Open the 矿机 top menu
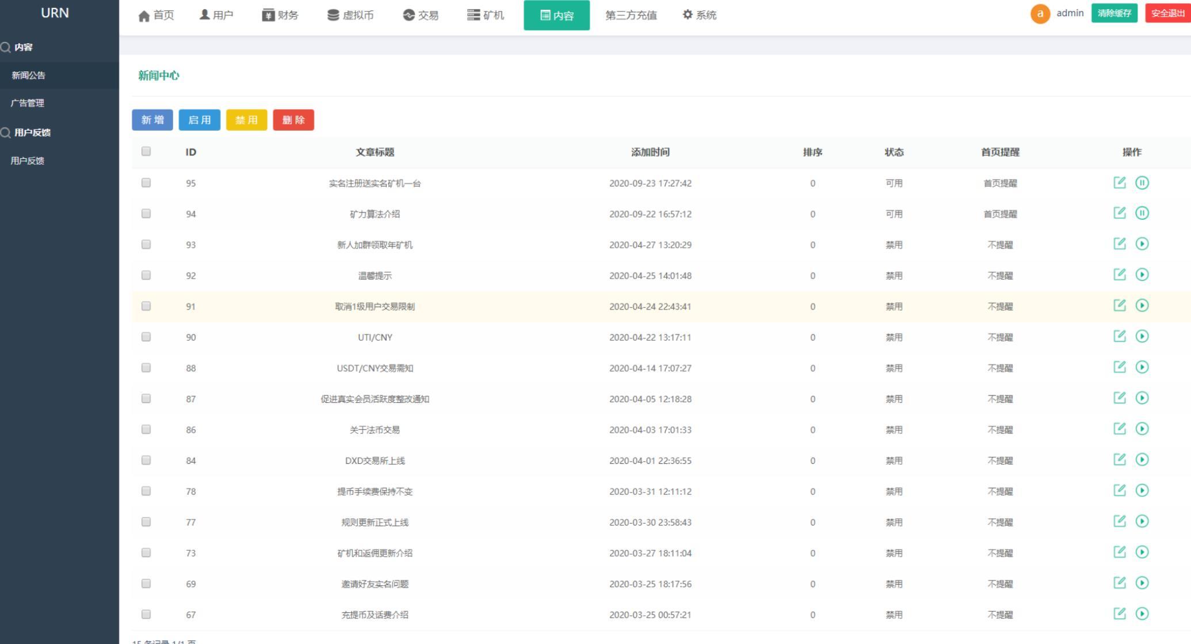The image size is (1191, 644). (486, 15)
